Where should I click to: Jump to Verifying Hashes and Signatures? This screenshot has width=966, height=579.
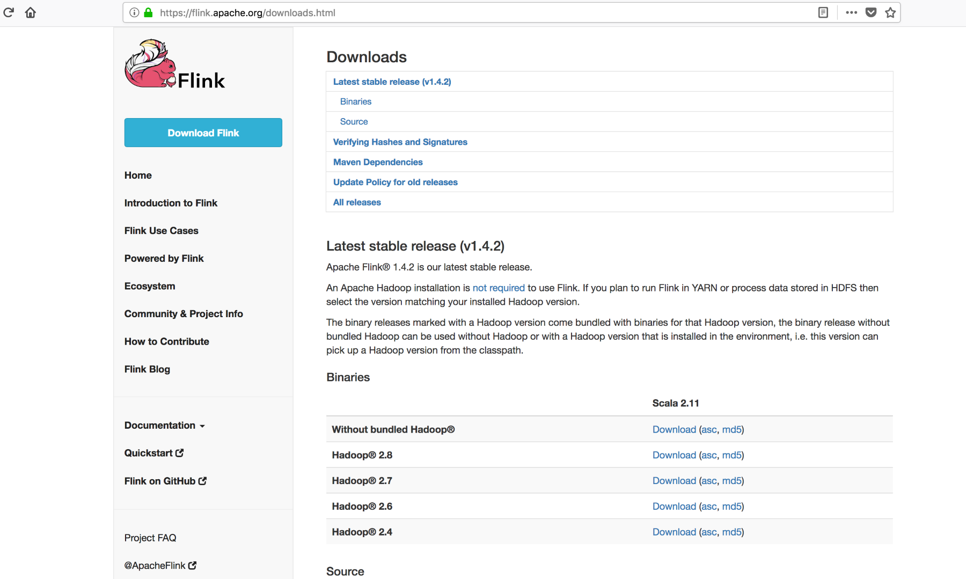click(400, 142)
